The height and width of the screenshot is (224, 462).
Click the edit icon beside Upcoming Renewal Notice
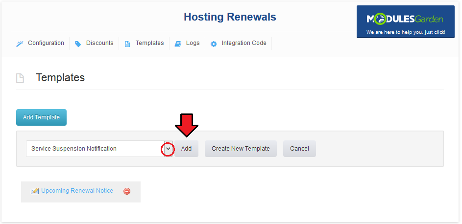(35, 191)
